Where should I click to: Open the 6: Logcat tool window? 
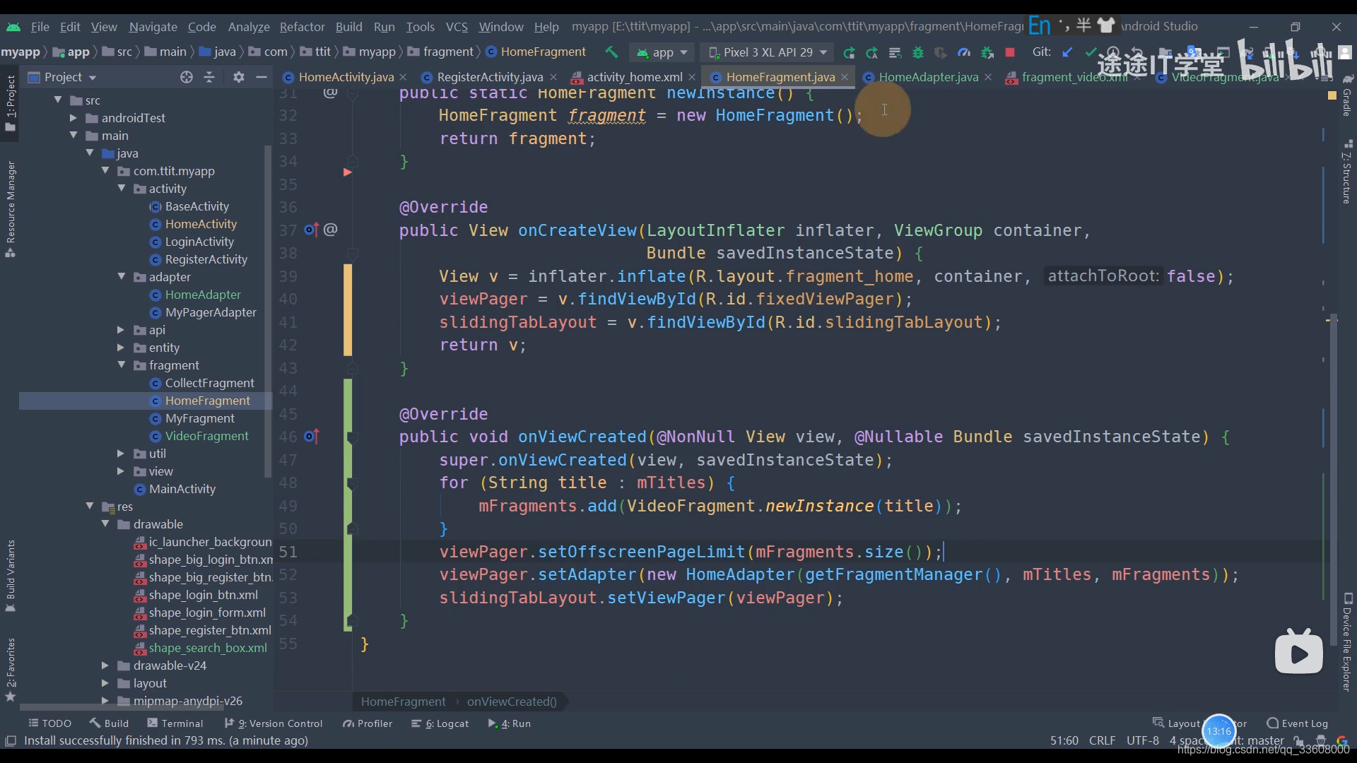click(x=440, y=723)
